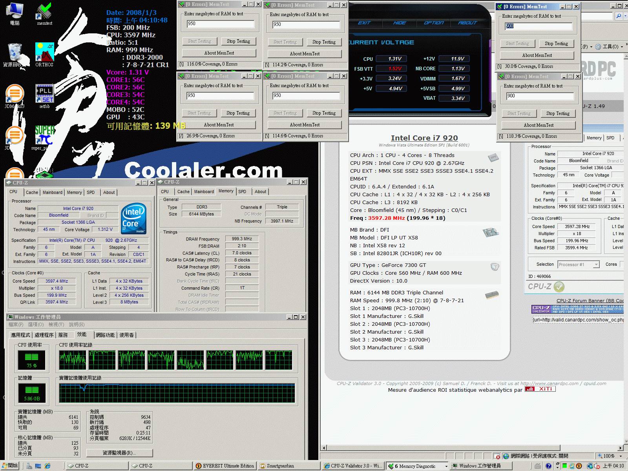
Task: Open the Processor #1 selection dropdown
Action: pos(578,265)
